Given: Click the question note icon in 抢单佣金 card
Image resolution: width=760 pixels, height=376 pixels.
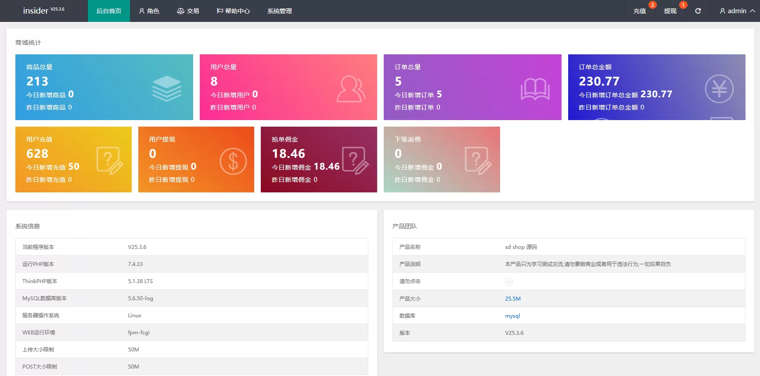Looking at the screenshot, I should pos(355,160).
